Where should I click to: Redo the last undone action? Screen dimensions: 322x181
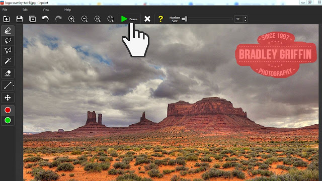click(58, 19)
